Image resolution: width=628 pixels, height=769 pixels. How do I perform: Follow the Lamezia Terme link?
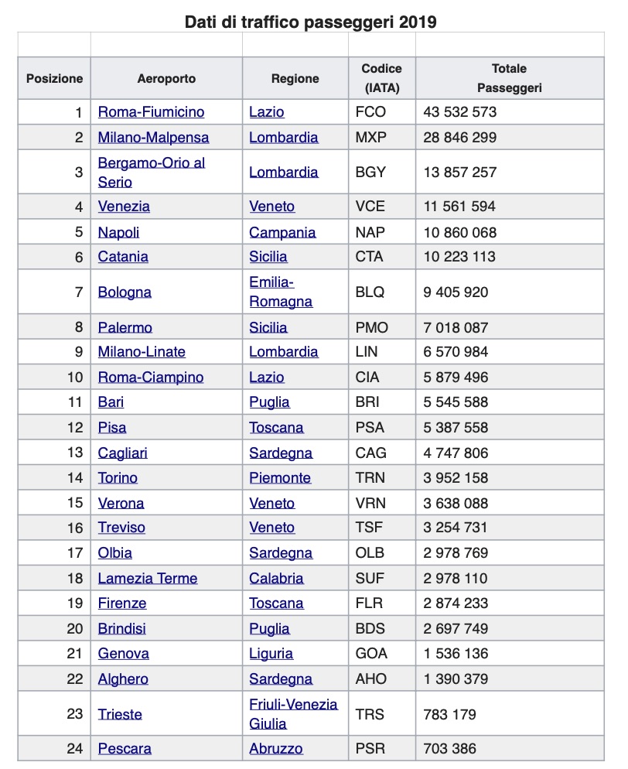point(147,579)
